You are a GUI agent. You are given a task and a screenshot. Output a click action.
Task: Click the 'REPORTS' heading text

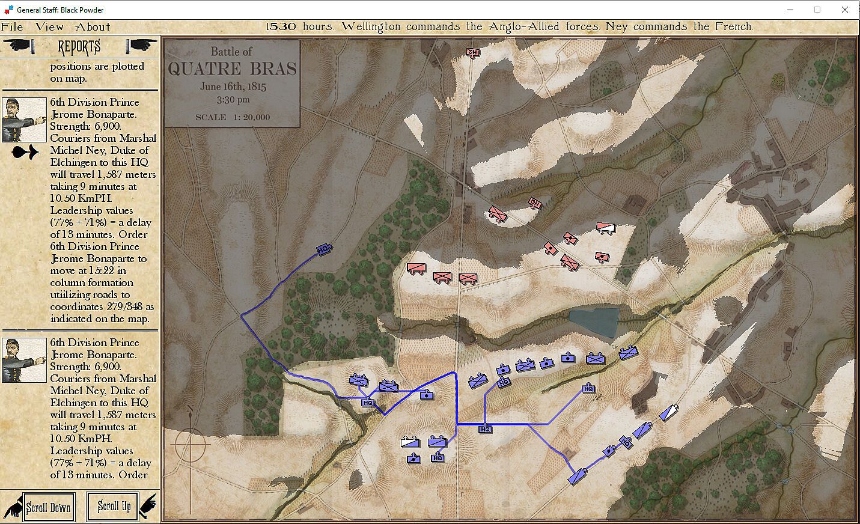click(79, 46)
